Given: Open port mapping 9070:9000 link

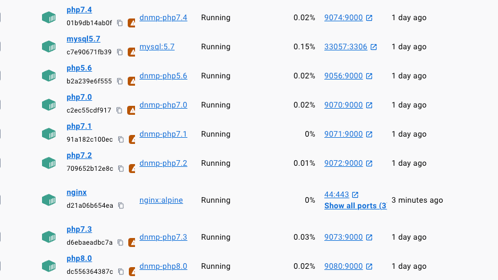Looking at the screenshot, I should (343, 105).
